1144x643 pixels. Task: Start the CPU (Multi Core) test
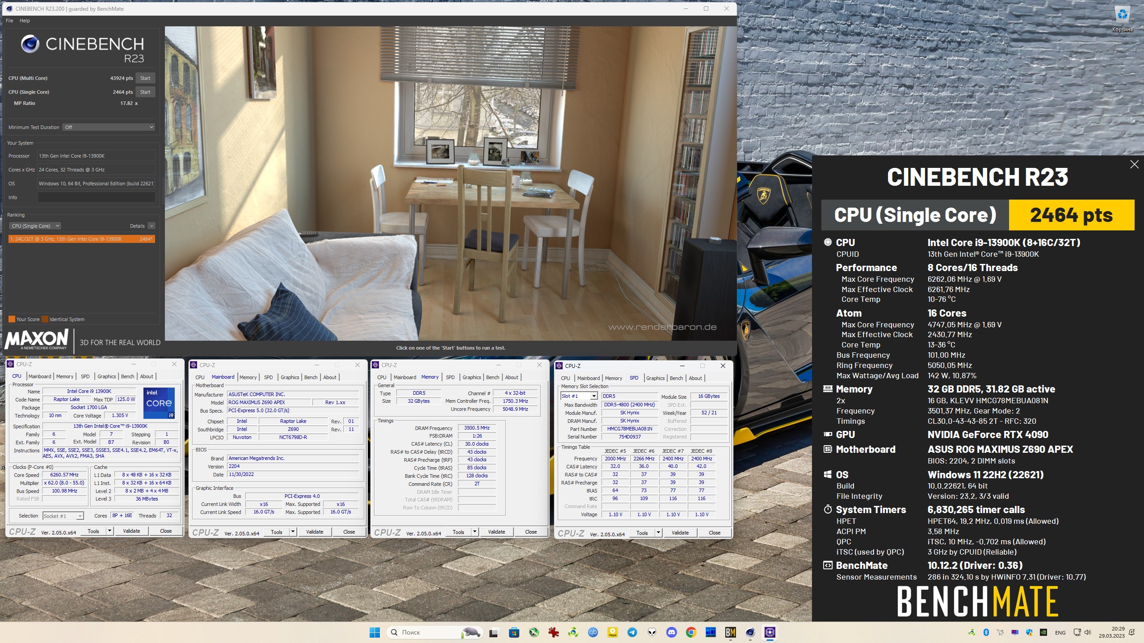(x=145, y=78)
